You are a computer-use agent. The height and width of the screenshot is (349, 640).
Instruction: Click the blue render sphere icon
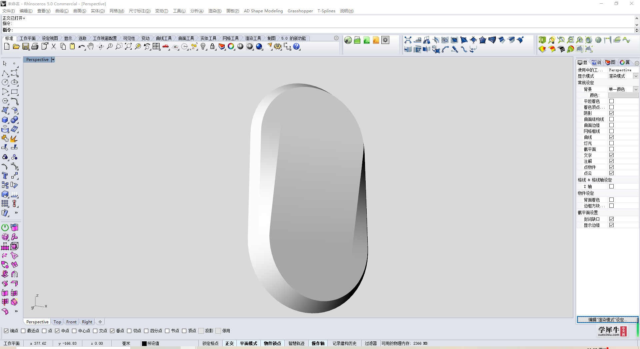pos(259,47)
